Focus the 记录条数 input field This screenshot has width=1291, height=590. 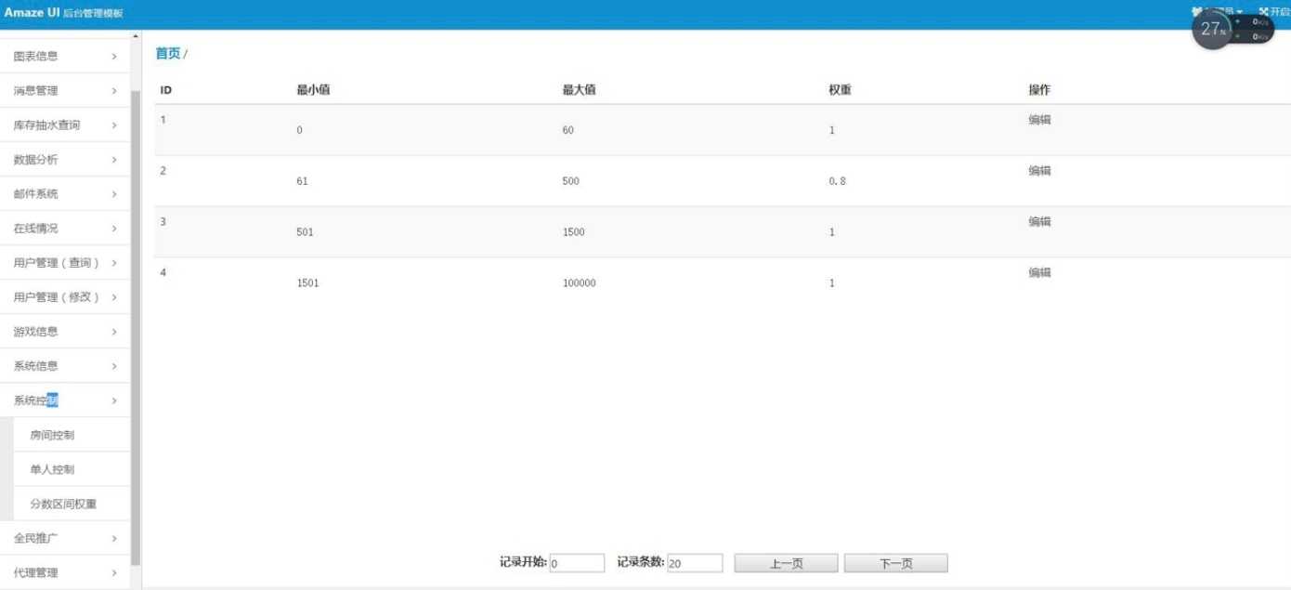pos(694,563)
